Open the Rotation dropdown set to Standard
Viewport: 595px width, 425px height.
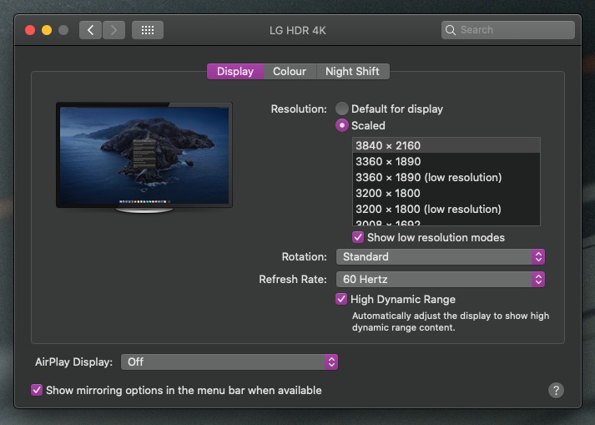tap(441, 256)
